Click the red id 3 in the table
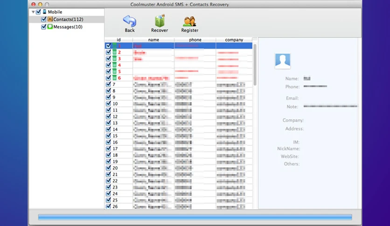390x226 pixels. point(119,59)
